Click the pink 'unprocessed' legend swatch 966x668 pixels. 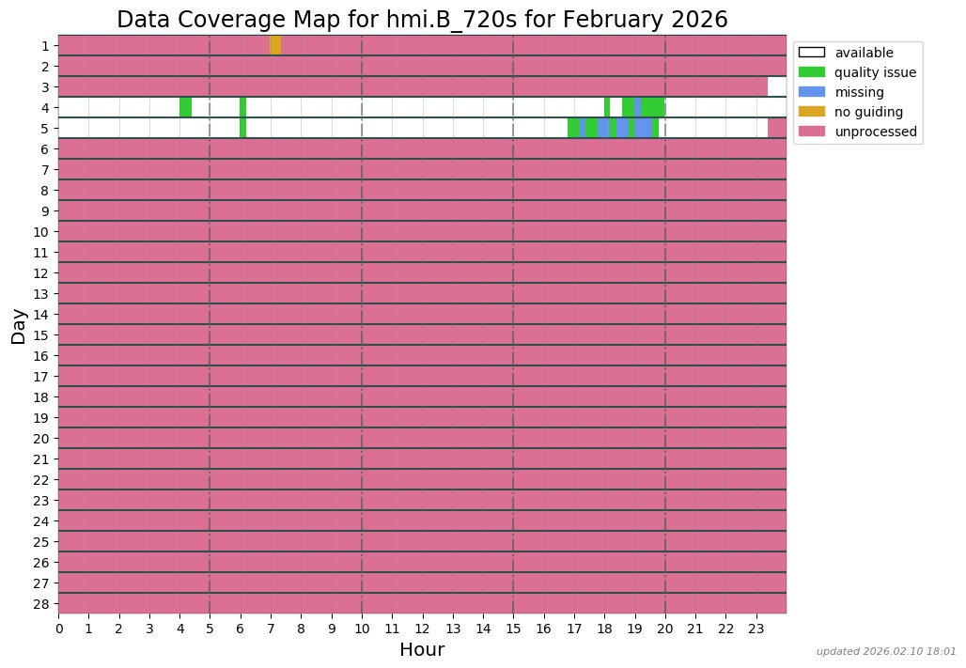pyautogui.click(x=811, y=132)
